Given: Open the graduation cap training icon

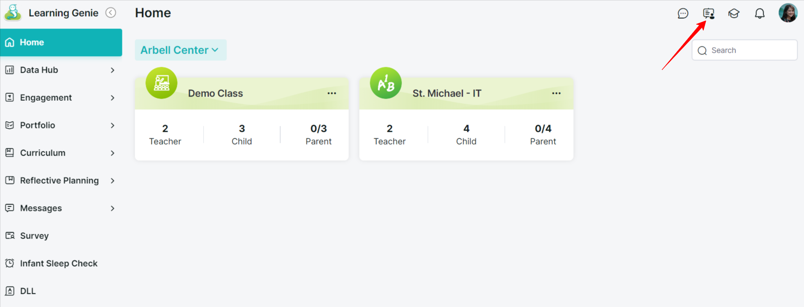Looking at the screenshot, I should [734, 13].
